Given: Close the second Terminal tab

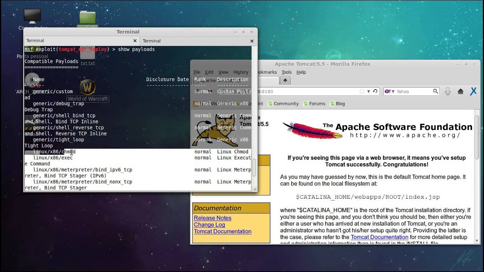Looking at the screenshot, I should [x=252, y=41].
